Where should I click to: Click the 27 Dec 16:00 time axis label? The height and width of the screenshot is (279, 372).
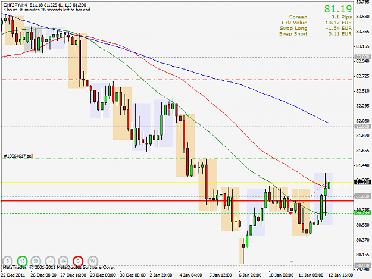pyautogui.click(x=73, y=275)
